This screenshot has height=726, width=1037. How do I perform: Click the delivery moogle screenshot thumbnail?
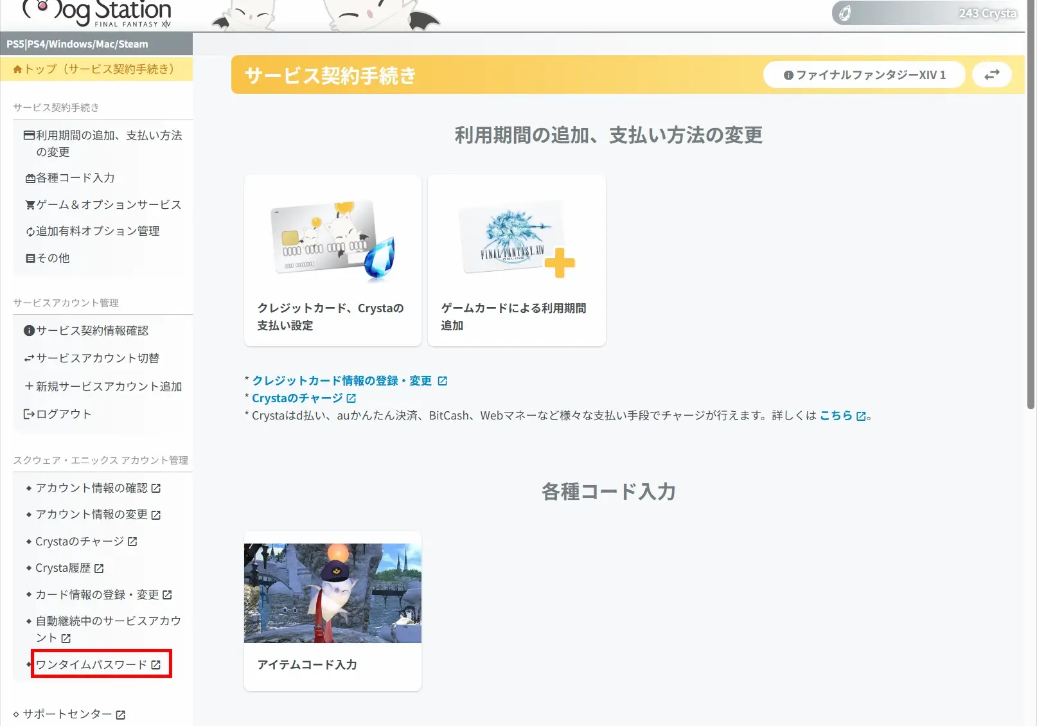click(x=333, y=593)
